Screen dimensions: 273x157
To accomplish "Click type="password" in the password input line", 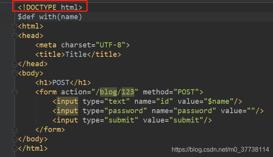I will click(x=115, y=111).
